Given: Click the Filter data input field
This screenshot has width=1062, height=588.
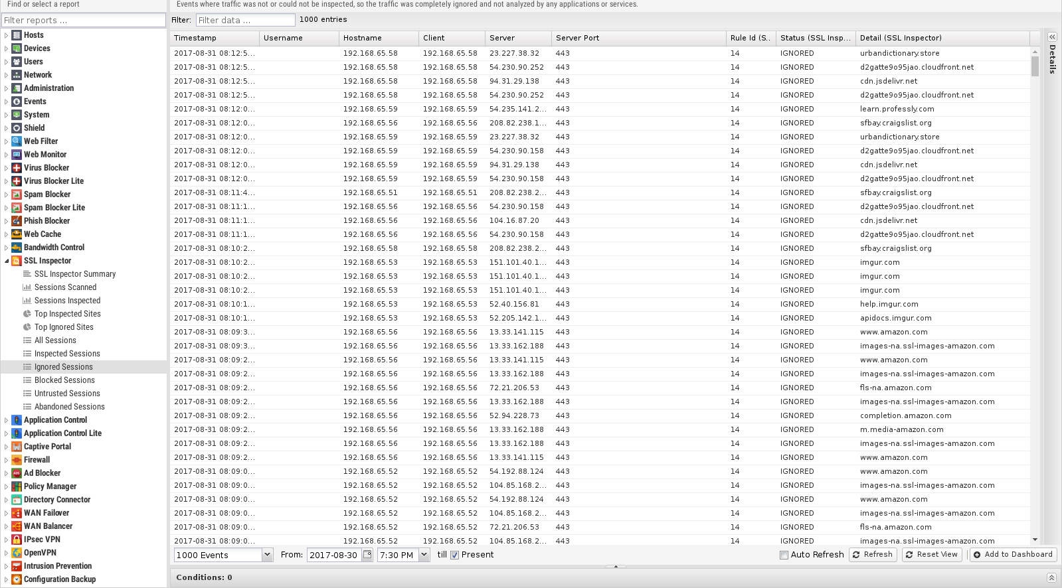Looking at the screenshot, I should [245, 20].
